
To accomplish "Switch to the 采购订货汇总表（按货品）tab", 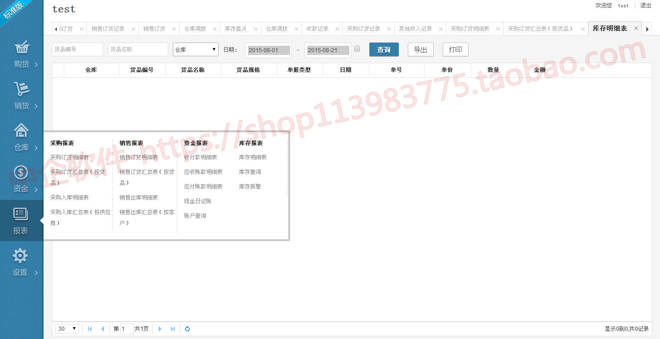I will (541, 29).
